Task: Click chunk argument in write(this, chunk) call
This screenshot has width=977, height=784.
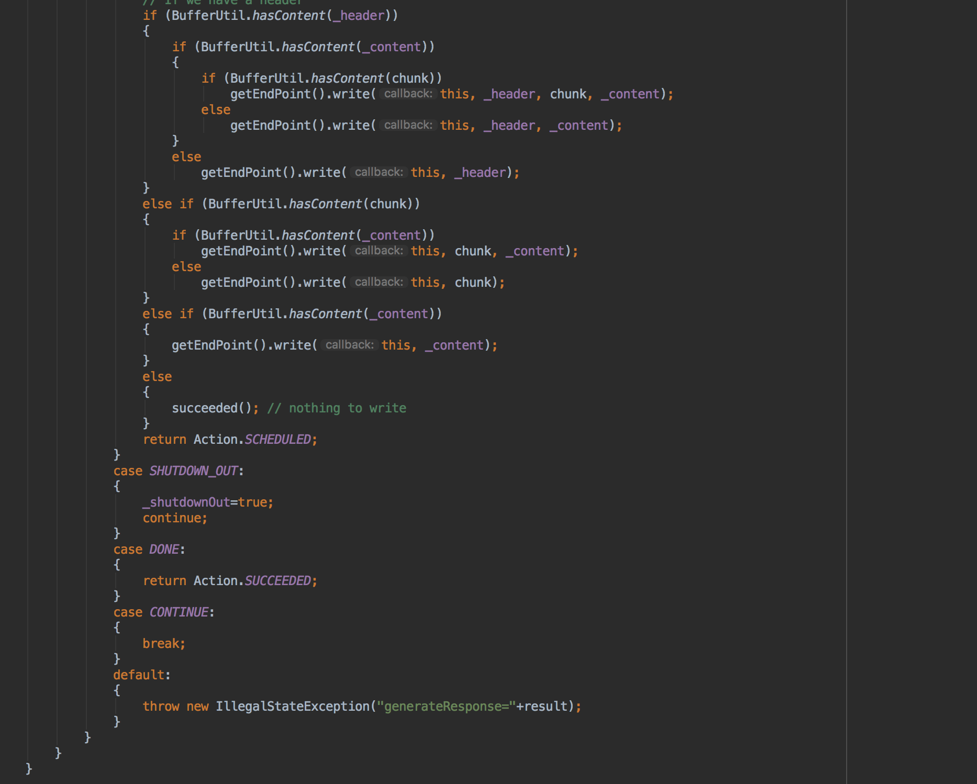Action: point(473,283)
